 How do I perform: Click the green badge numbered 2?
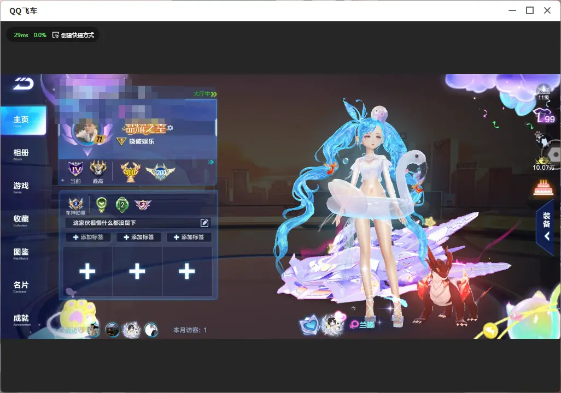click(122, 205)
